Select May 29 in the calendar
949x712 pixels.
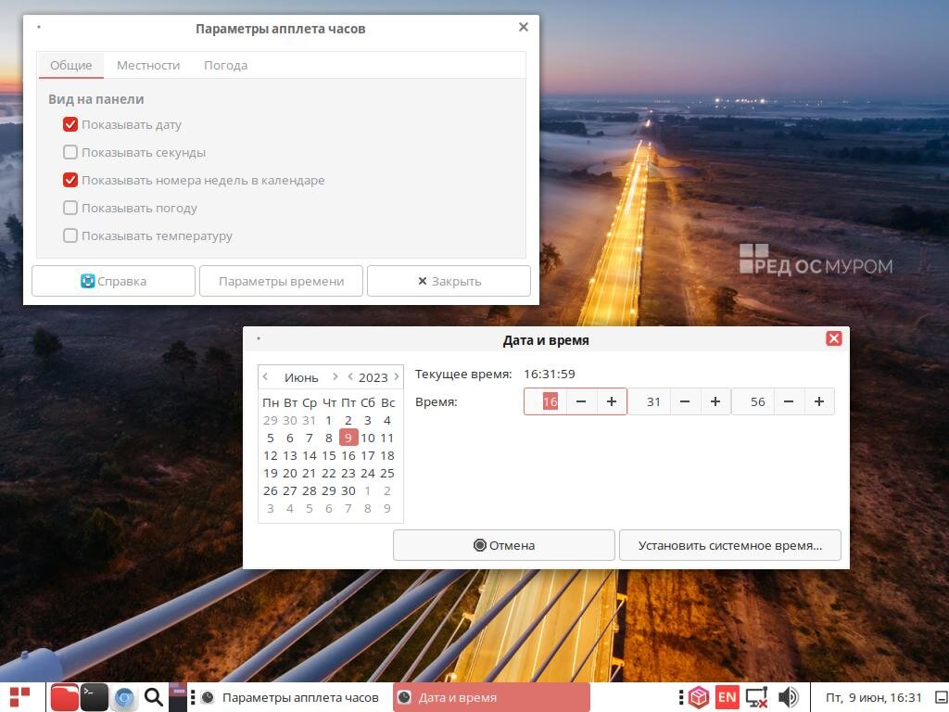pyautogui.click(x=271, y=420)
